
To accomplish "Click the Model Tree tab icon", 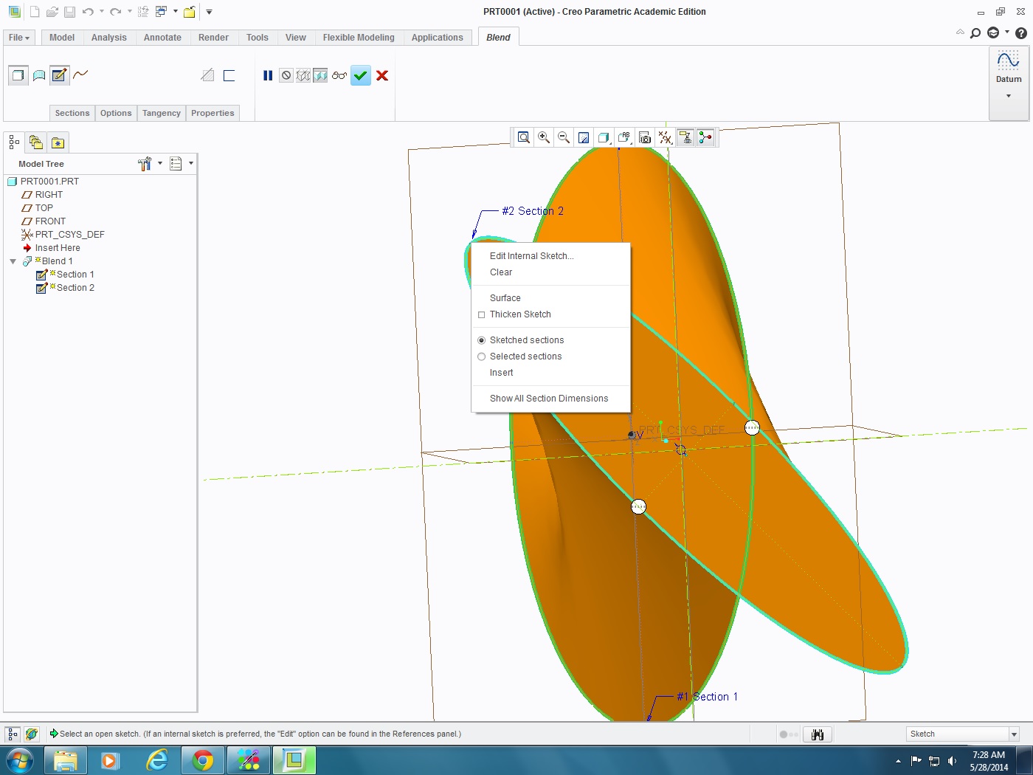I will [x=14, y=142].
